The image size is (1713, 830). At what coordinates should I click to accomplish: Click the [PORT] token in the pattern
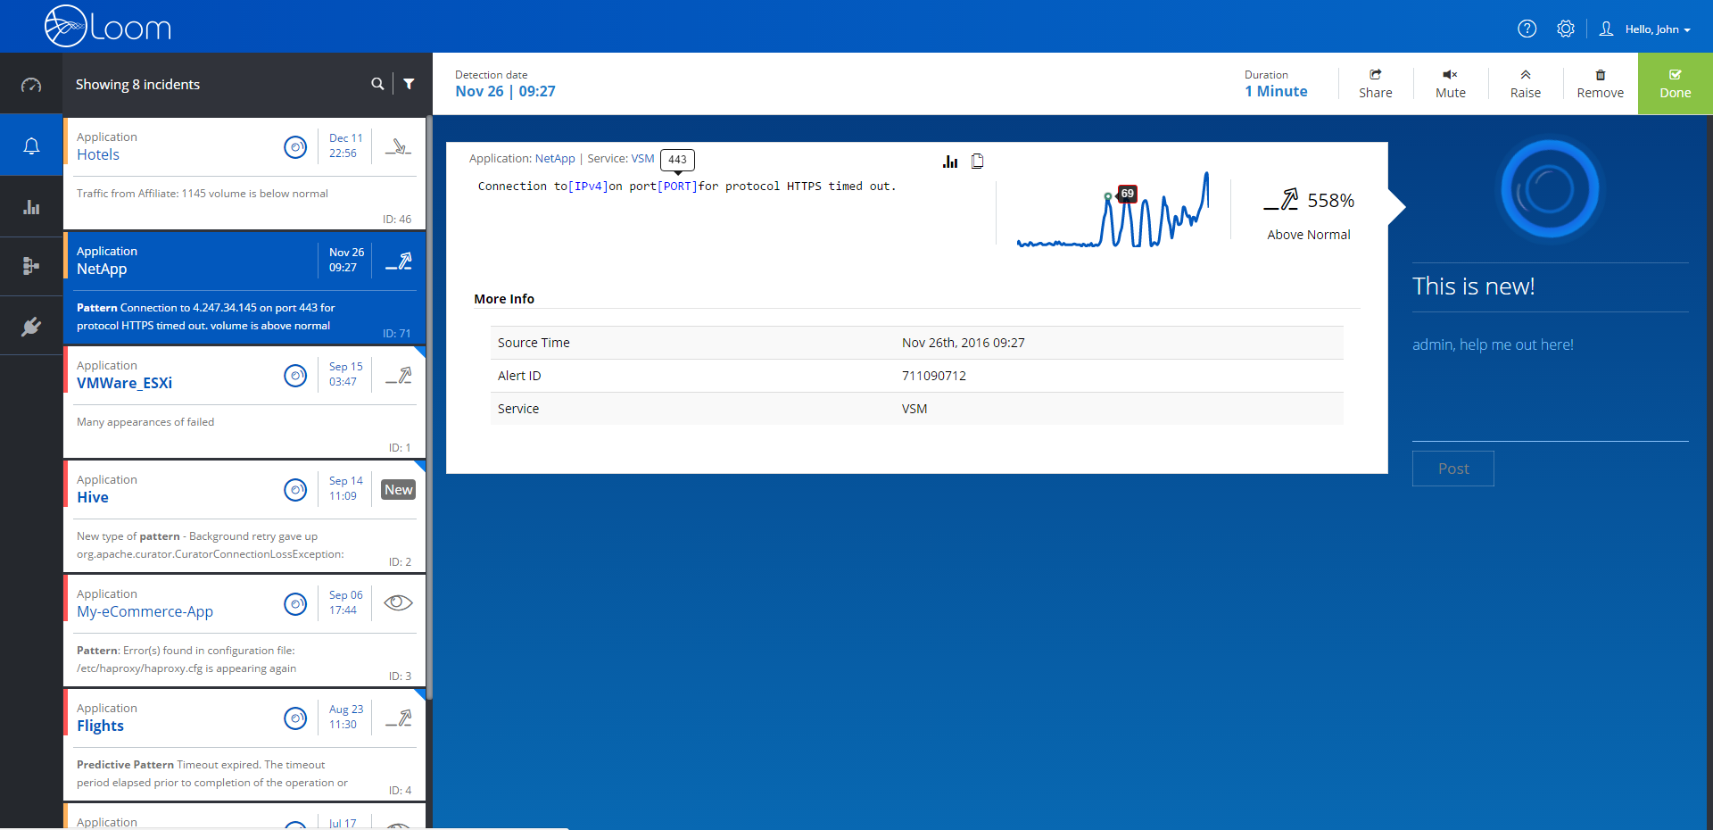pyautogui.click(x=677, y=187)
